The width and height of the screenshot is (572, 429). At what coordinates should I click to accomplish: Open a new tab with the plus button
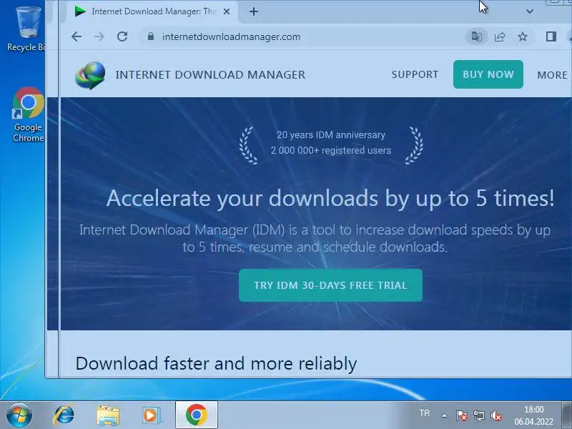254,11
